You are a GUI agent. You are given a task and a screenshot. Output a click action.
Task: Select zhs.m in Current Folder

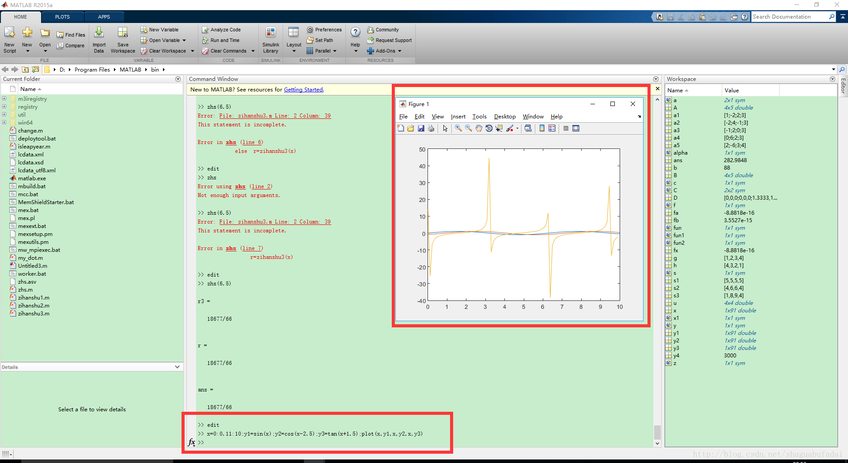pos(25,290)
